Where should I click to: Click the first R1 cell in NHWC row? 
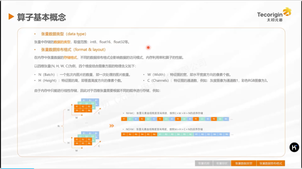[124, 119]
